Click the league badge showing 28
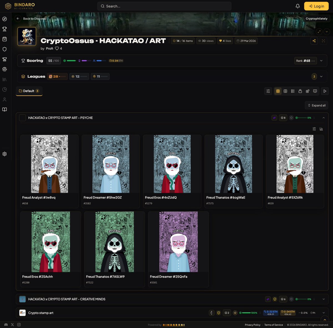The height and width of the screenshot is (328, 333). (57, 77)
